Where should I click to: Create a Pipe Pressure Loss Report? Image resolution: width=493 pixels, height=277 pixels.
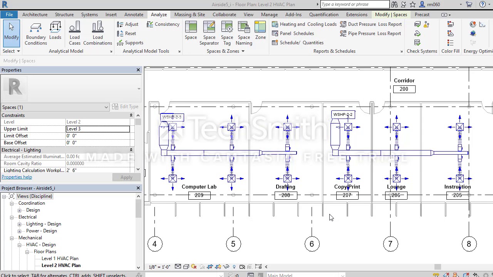[x=371, y=33]
